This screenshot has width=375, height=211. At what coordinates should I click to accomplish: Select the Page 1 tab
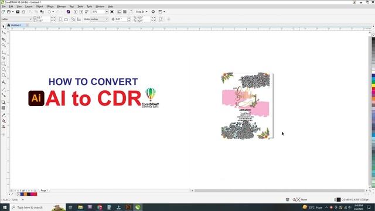point(44,190)
